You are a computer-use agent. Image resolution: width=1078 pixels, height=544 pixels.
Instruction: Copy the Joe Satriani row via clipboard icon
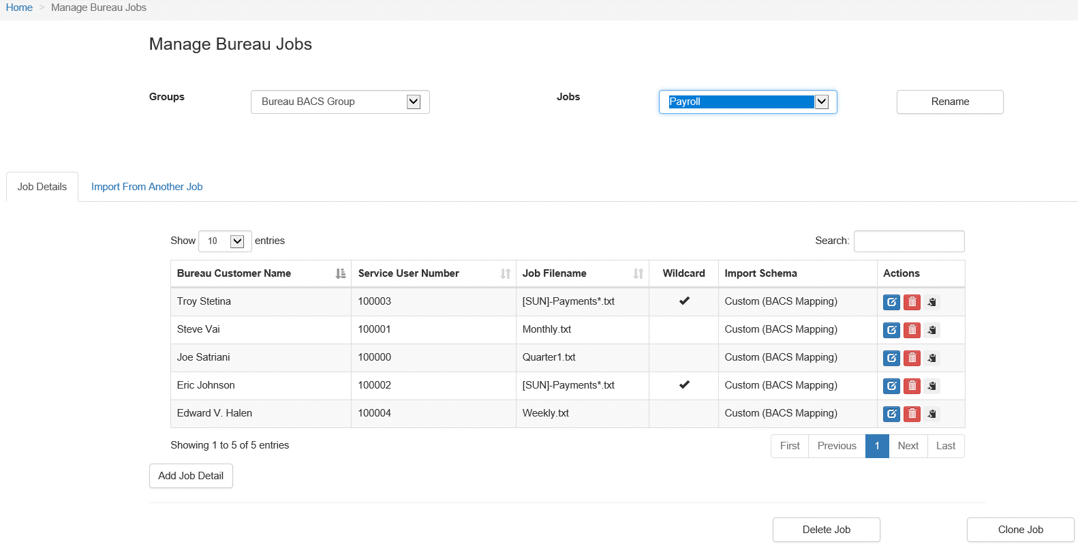(x=932, y=358)
